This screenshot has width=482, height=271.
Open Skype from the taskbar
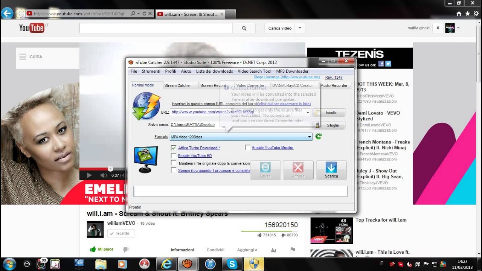point(232,264)
